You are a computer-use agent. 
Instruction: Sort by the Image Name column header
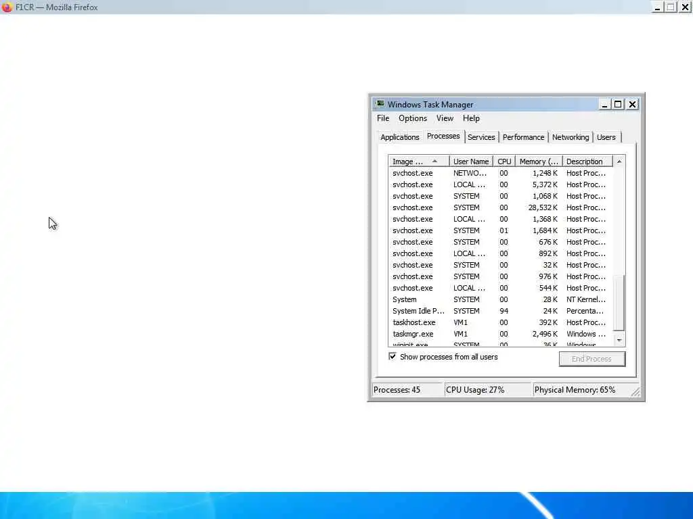coord(418,162)
